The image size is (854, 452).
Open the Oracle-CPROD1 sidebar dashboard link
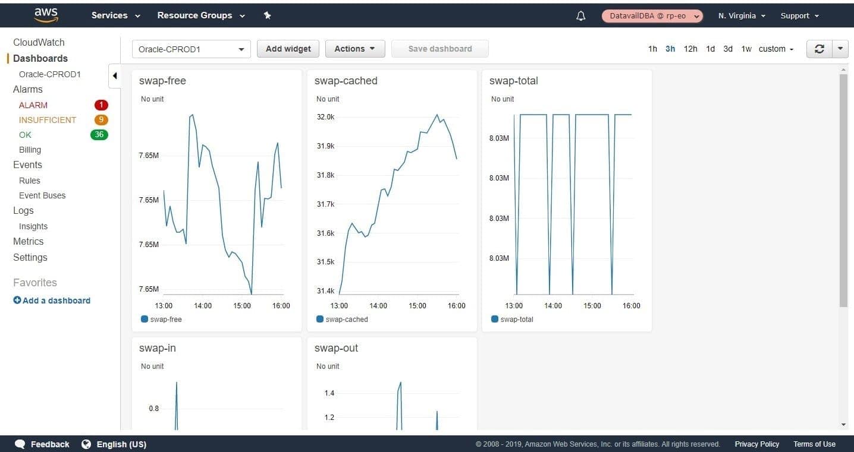coord(50,74)
